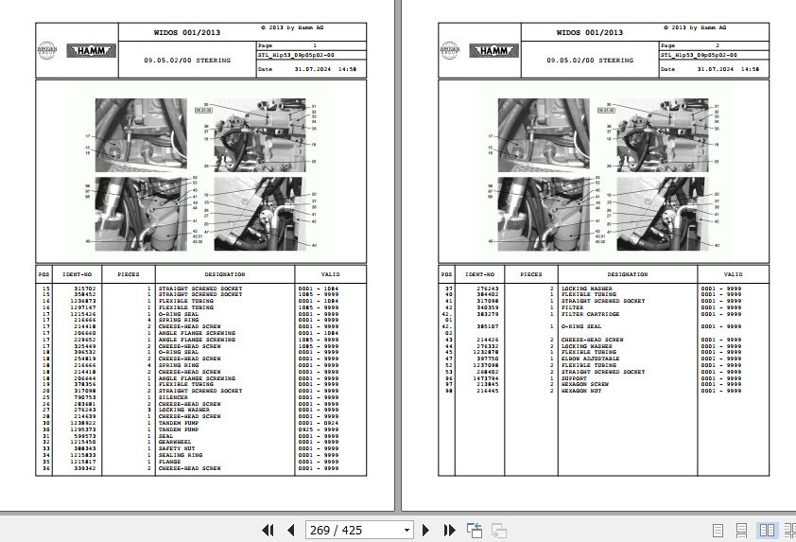Click the SEALING RING row designation
The height and width of the screenshot is (542, 796).
(x=181, y=455)
